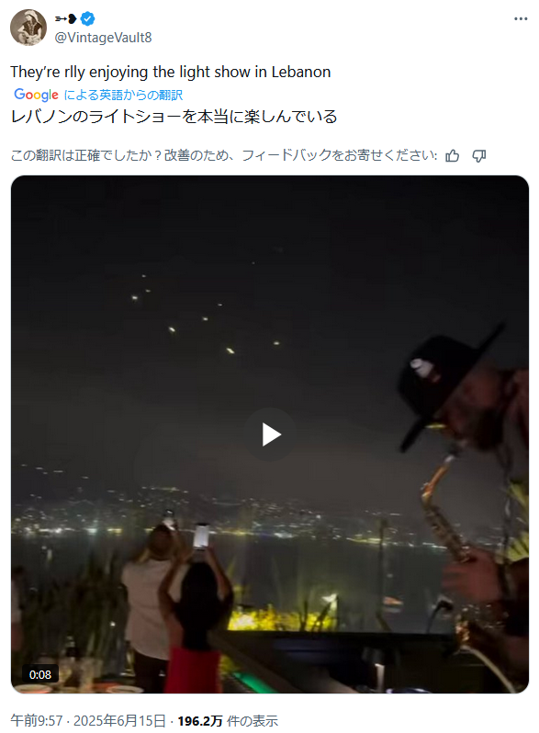539x733 pixels.
Task: Click the thumbs up translation feedback icon
Action: (x=452, y=155)
